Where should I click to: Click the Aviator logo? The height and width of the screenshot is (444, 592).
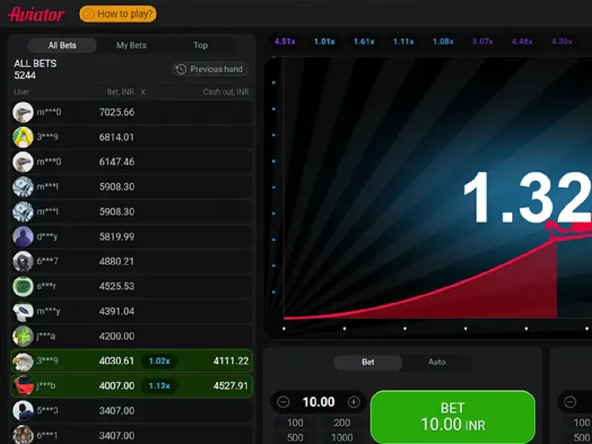tap(36, 14)
